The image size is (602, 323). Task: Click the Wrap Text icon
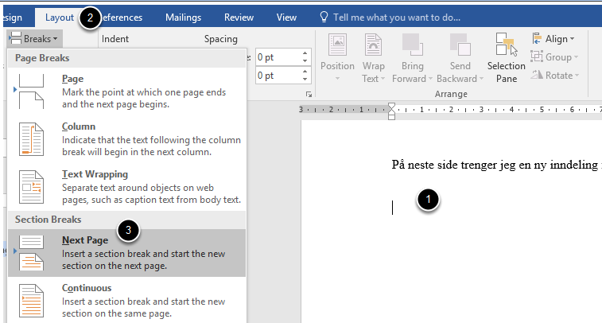373,45
